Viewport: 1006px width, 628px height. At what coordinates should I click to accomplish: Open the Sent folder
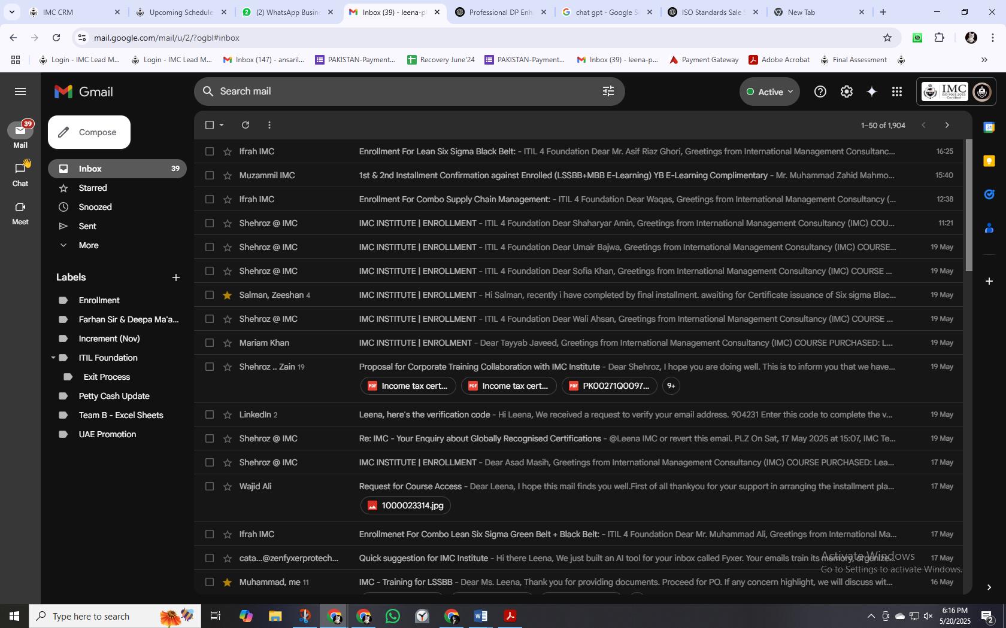click(87, 226)
